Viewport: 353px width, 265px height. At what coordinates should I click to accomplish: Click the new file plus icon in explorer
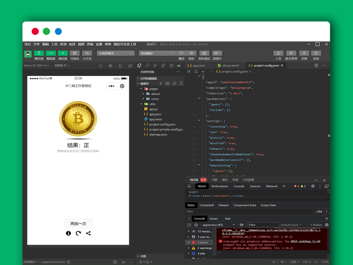161,83
